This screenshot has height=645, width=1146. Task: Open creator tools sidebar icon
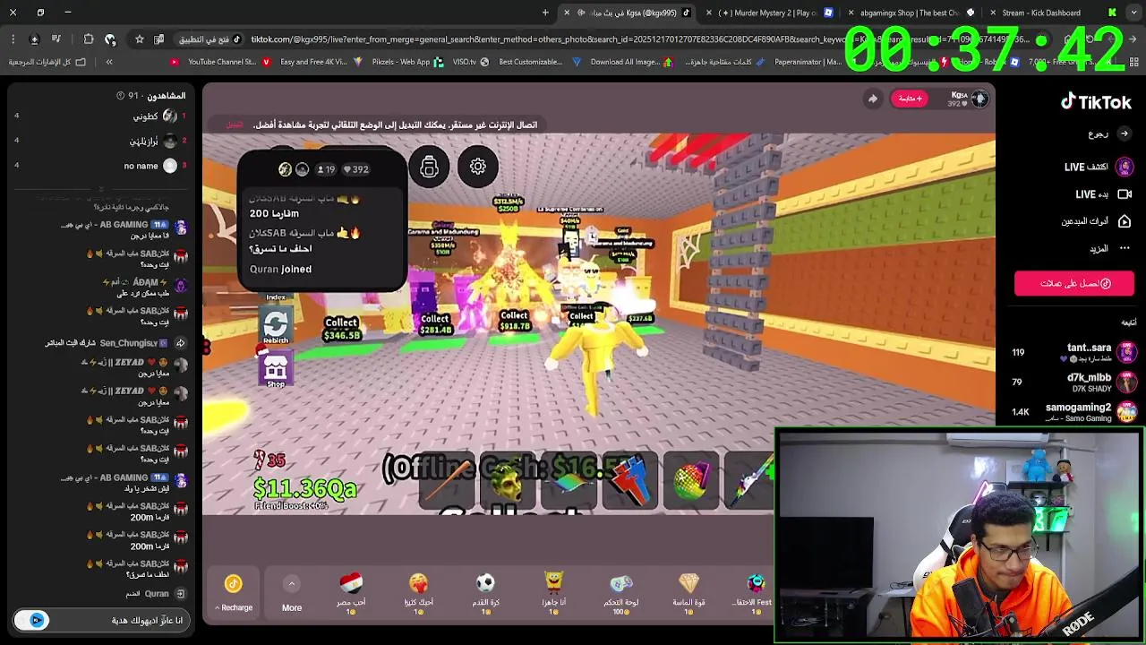click(1125, 221)
